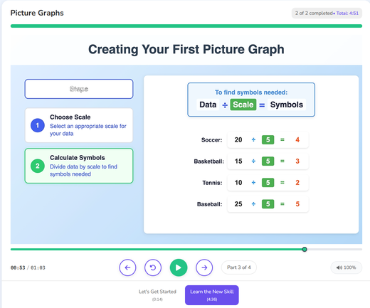Click the 00:53 / 01:03 time display

[x=28, y=267]
